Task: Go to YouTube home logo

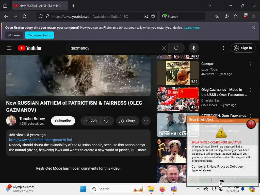Action: 30,48
